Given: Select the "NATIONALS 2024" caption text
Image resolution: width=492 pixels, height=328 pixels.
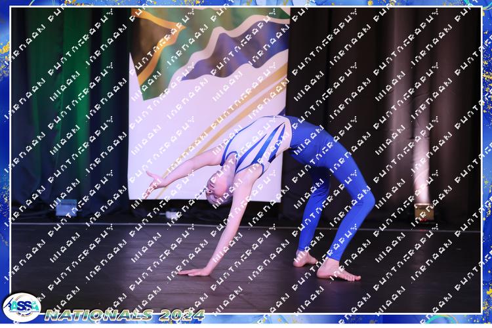Looking at the screenshot, I should tap(125, 315).
